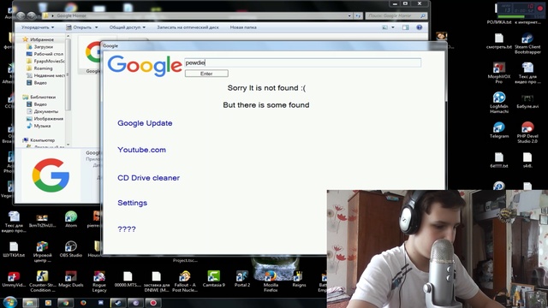This screenshot has height=308, width=548.
Task: Open Explorer help question-mark icon
Action: point(419,27)
